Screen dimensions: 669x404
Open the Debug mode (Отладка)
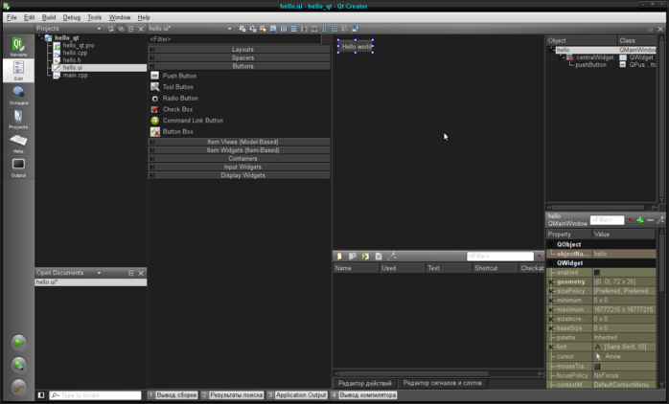point(18,95)
